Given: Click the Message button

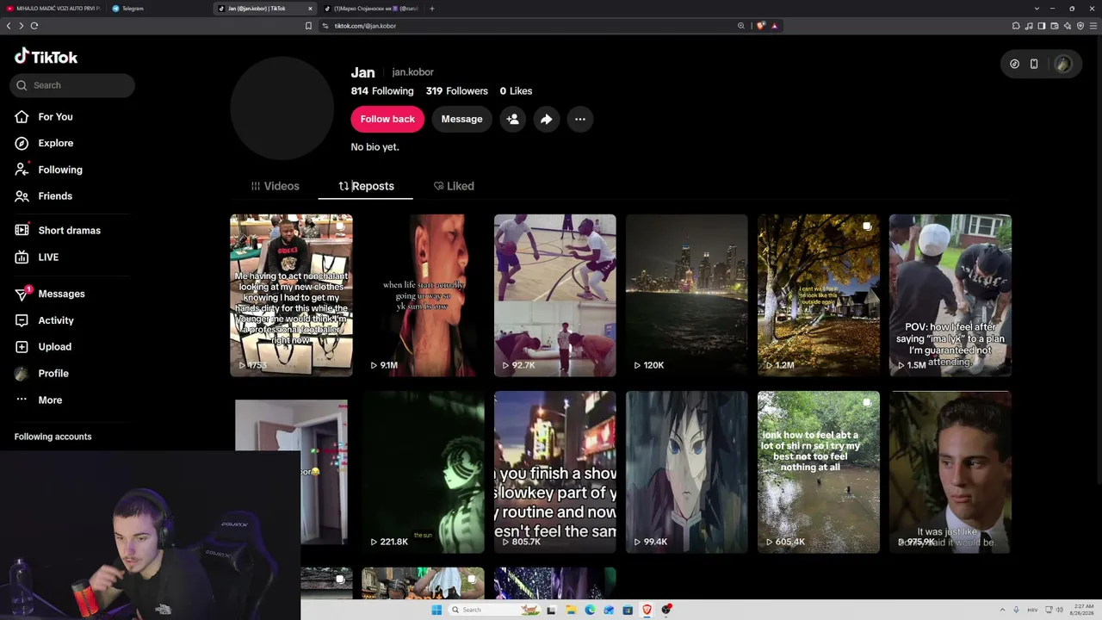Looking at the screenshot, I should coord(461,119).
